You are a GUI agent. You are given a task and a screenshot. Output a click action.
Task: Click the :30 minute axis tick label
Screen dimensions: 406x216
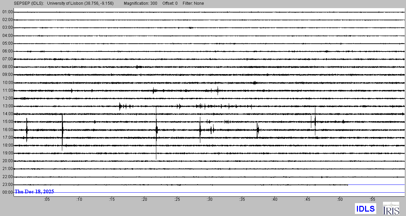[x=210, y=199]
